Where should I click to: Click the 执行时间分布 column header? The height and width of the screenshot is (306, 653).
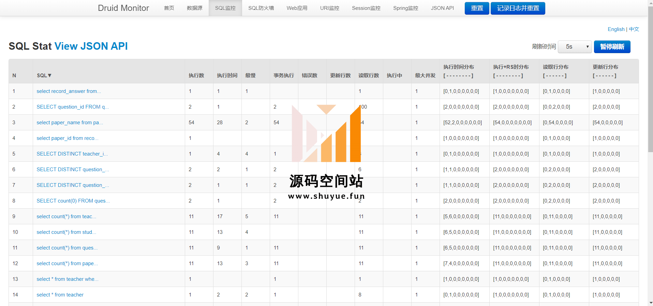click(459, 67)
